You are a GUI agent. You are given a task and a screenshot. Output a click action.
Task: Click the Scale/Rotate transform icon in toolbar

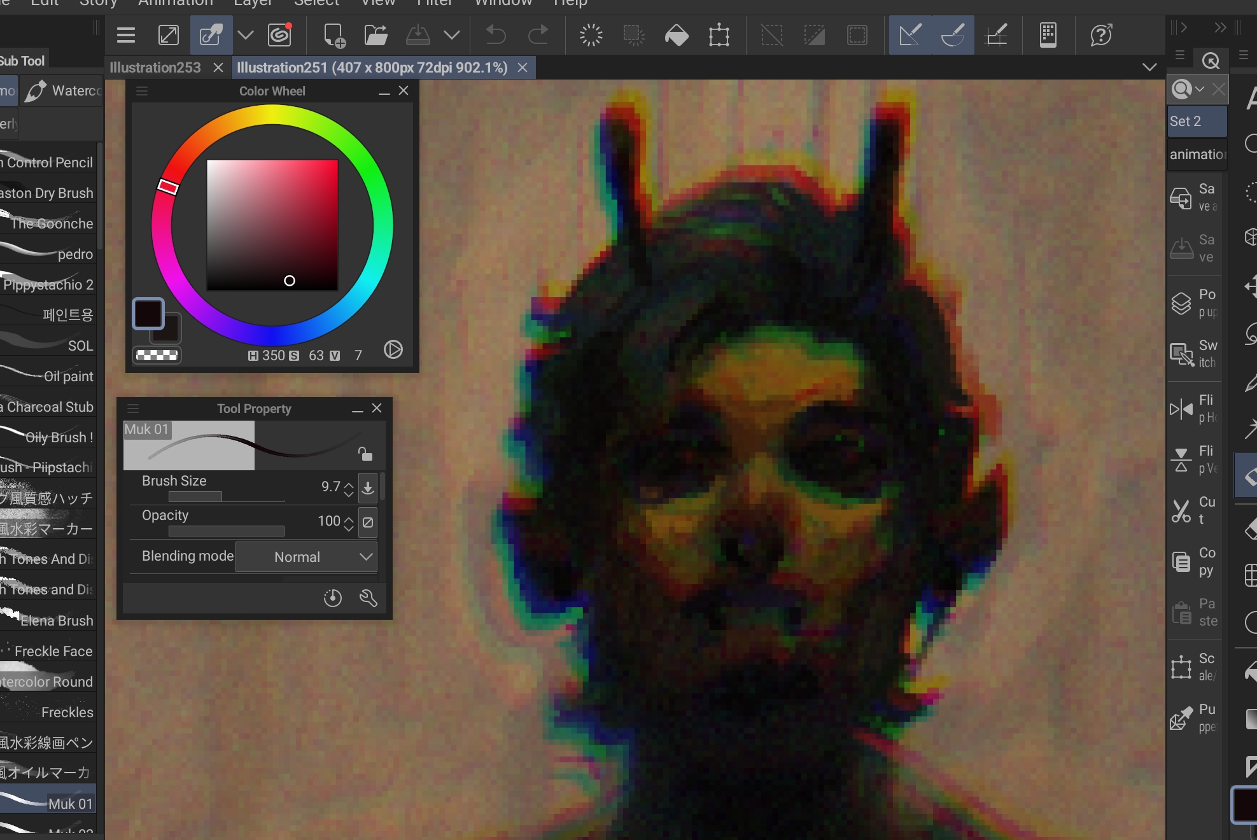click(719, 35)
